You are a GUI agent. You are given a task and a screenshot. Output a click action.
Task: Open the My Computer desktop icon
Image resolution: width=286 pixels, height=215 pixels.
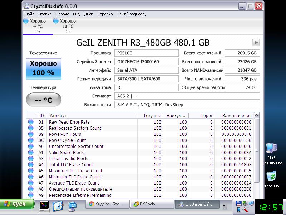pyautogui.click(x=271, y=148)
